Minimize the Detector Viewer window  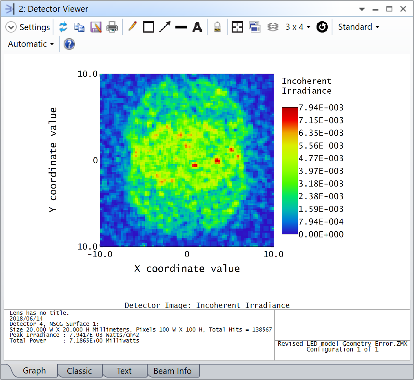coord(375,9)
